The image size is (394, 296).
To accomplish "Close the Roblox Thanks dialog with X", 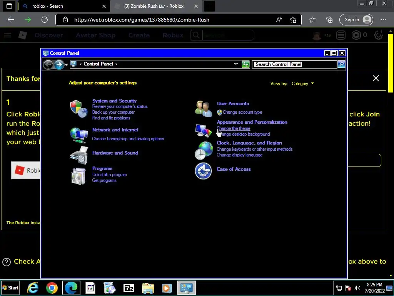I will click(x=376, y=78).
